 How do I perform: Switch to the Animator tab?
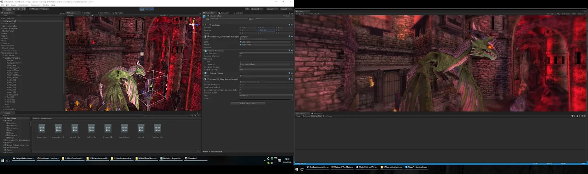pyautogui.click(x=118, y=13)
